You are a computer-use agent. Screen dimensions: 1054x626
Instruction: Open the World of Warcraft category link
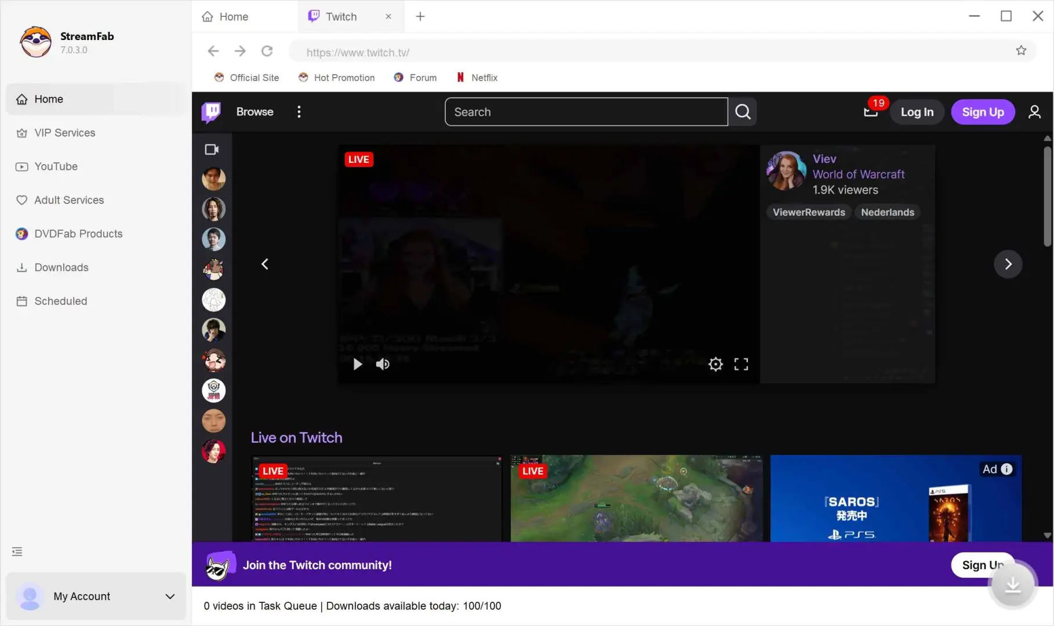858,174
